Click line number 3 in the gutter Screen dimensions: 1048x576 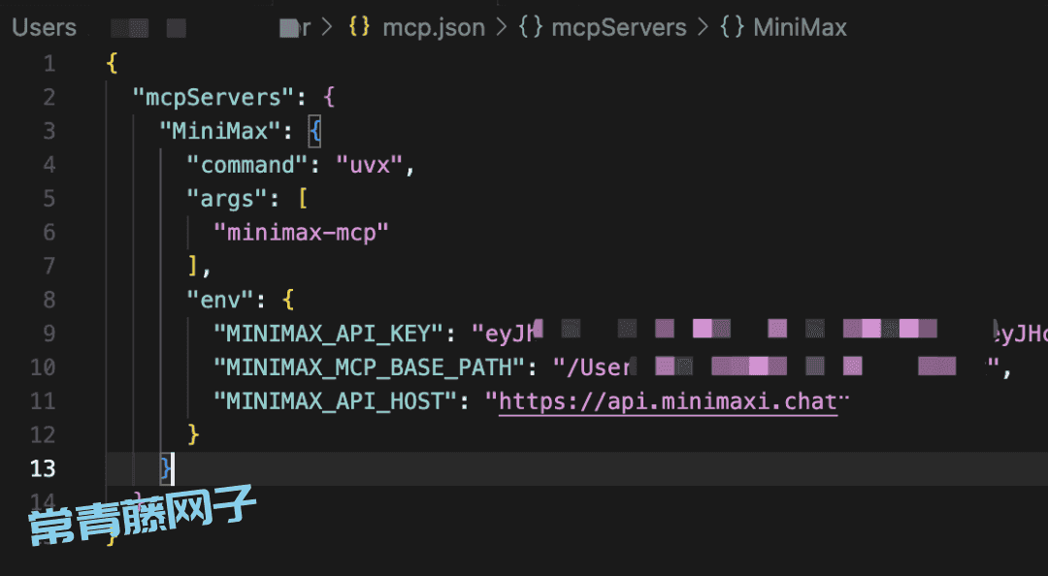pos(49,131)
